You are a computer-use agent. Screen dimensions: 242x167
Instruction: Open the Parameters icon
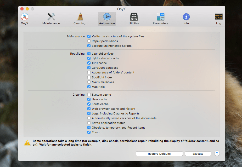pos(161,17)
